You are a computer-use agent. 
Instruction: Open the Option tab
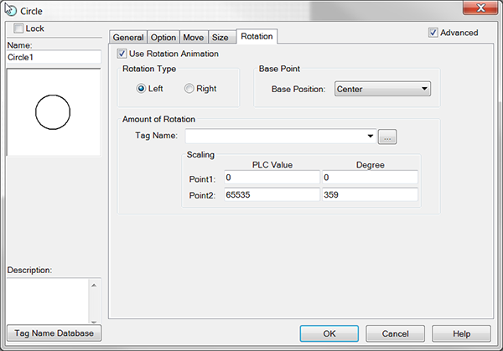click(163, 37)
